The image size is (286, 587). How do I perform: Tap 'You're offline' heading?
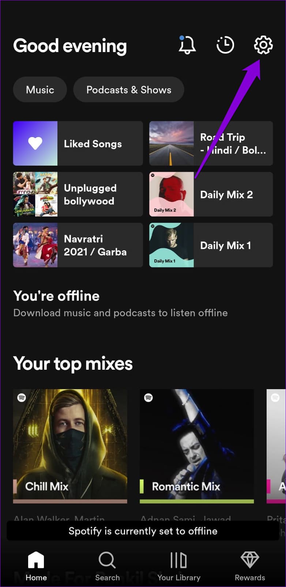point(56,296)
